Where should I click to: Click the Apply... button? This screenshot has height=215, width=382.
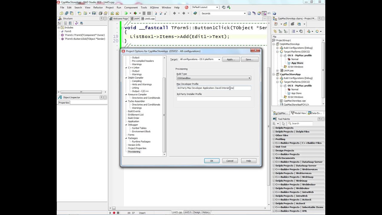click(231, 59)
